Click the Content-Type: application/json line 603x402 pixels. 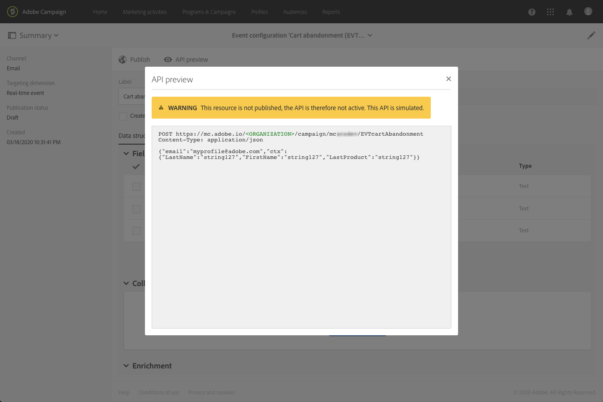(211, 140)
